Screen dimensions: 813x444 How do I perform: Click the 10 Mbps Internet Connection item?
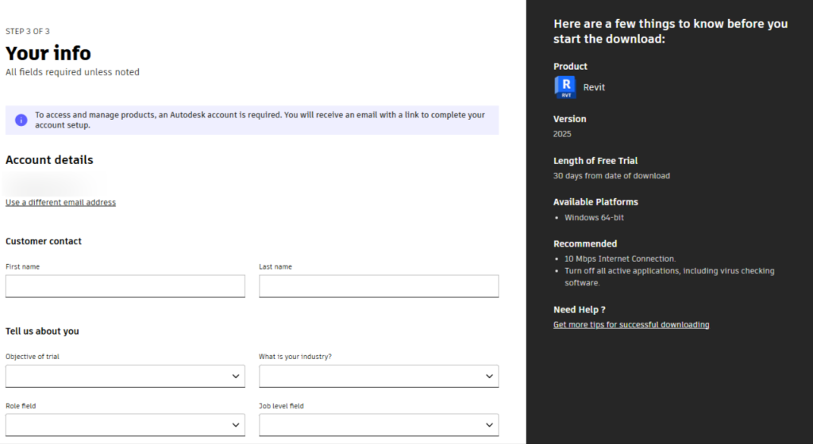pos(620,258)
